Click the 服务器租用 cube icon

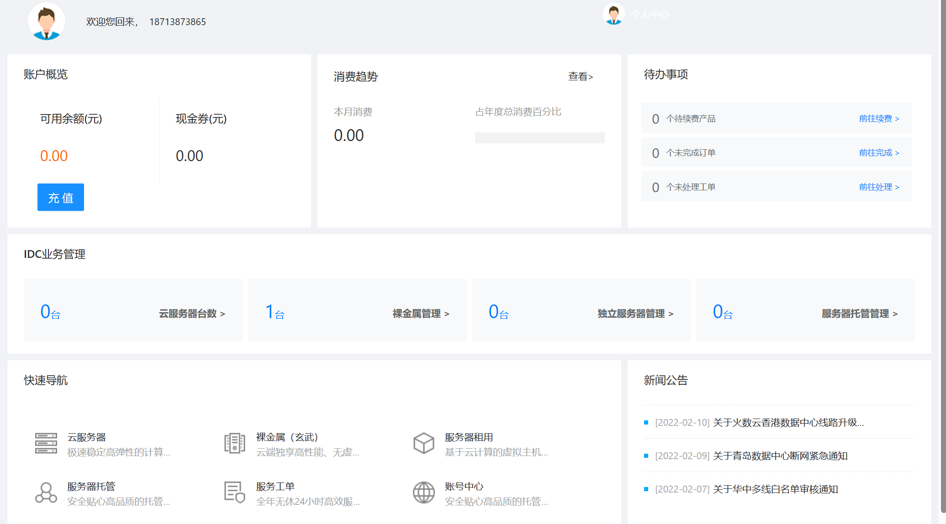point(423,443)
